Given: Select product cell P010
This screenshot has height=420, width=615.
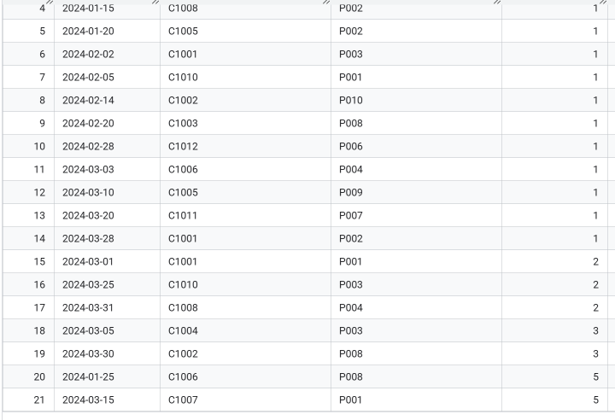Looking at the screenshot, I should pos(351,100).
